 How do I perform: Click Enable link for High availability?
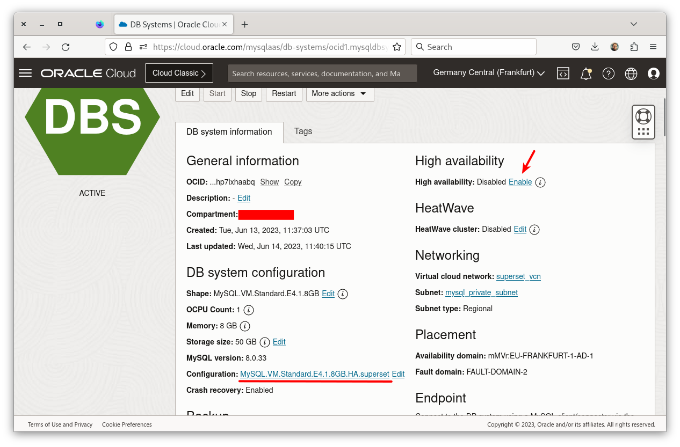coord(520,182)
